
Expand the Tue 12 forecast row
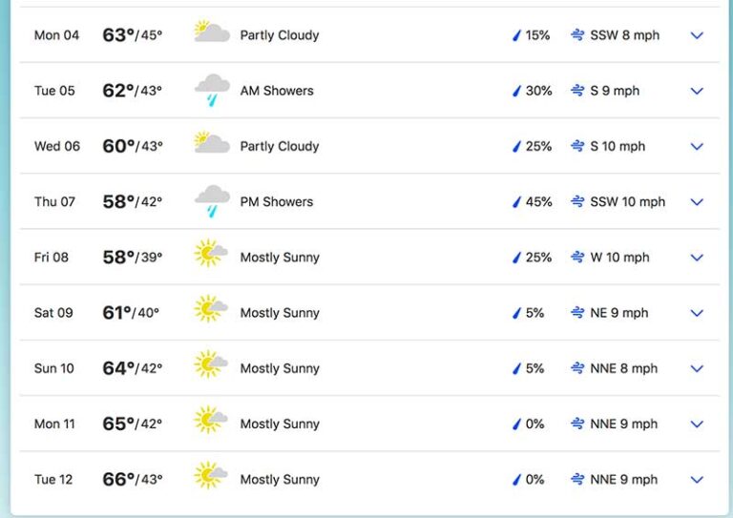tap(697, 480)
